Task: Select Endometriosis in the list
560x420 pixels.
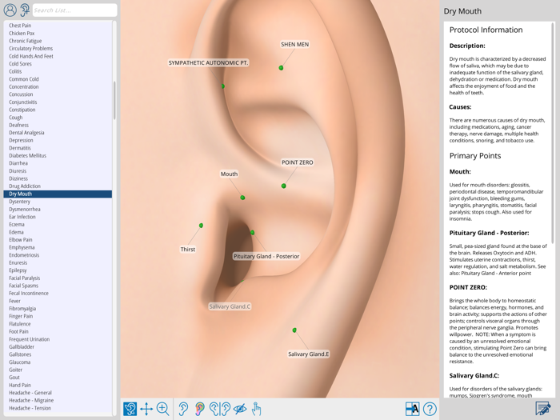Action: click(x=58, y=255)
